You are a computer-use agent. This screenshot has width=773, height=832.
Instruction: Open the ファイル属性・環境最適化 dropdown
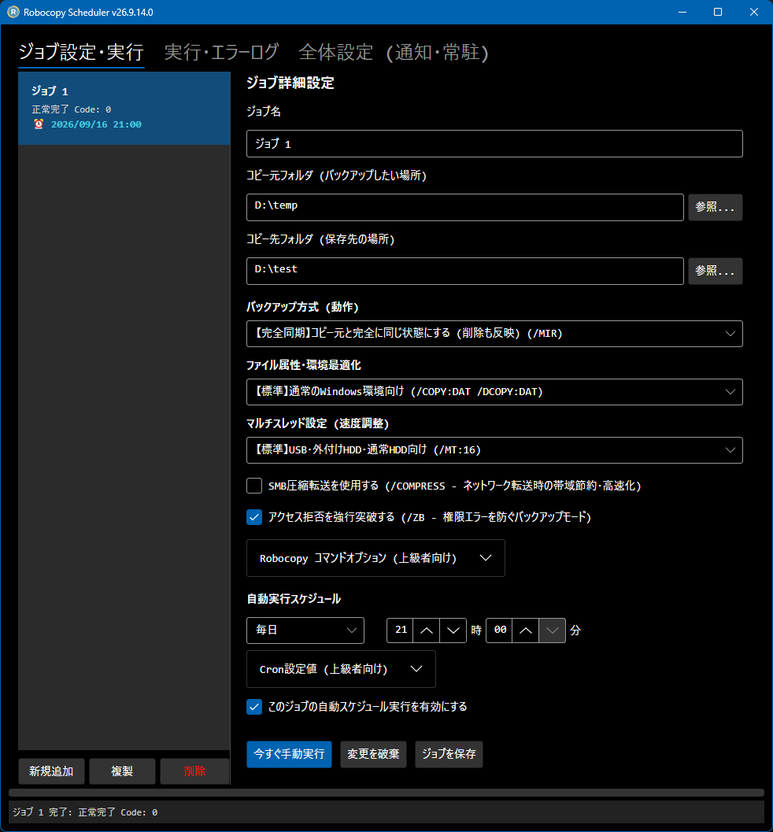click(494, 392)
